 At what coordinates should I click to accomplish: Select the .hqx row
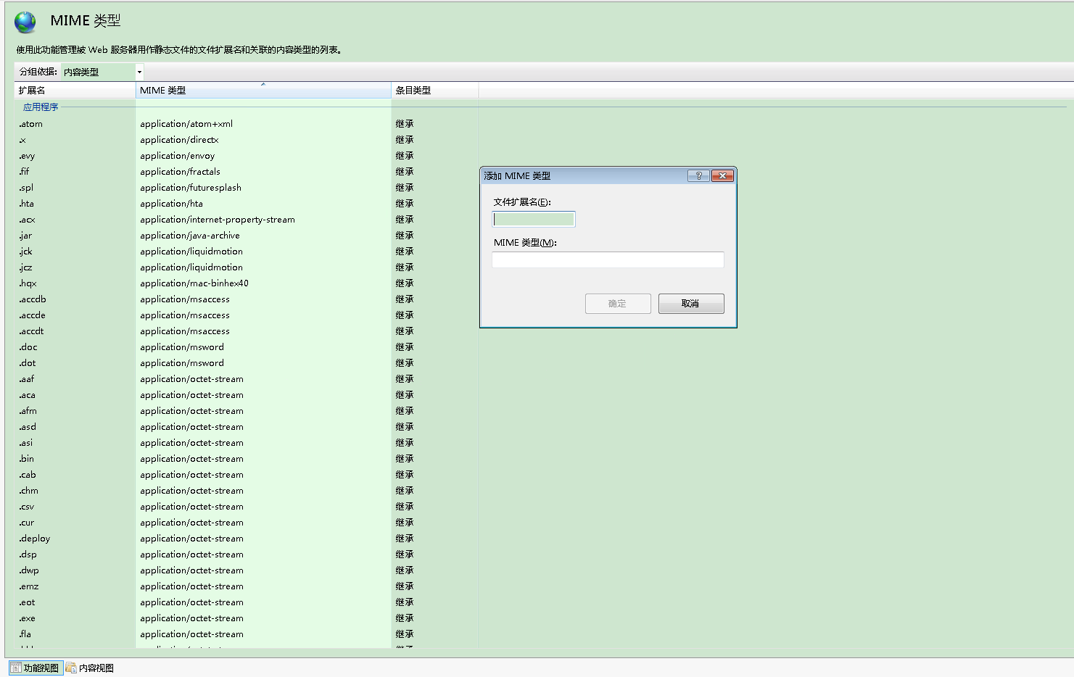point(247,283)
